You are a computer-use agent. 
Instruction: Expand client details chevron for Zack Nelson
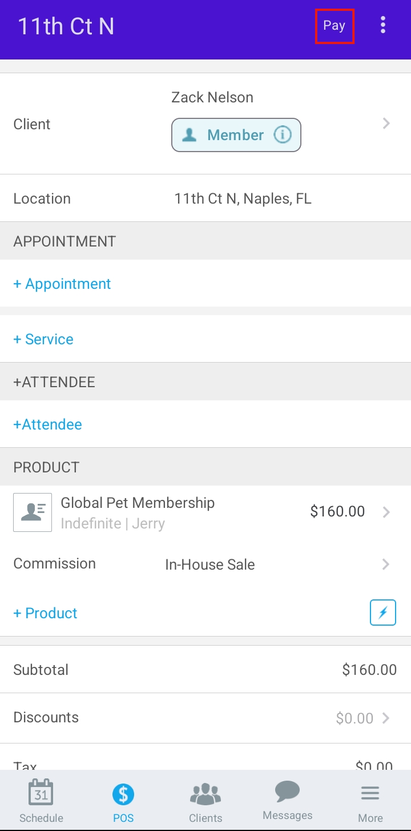coord(386,123)
